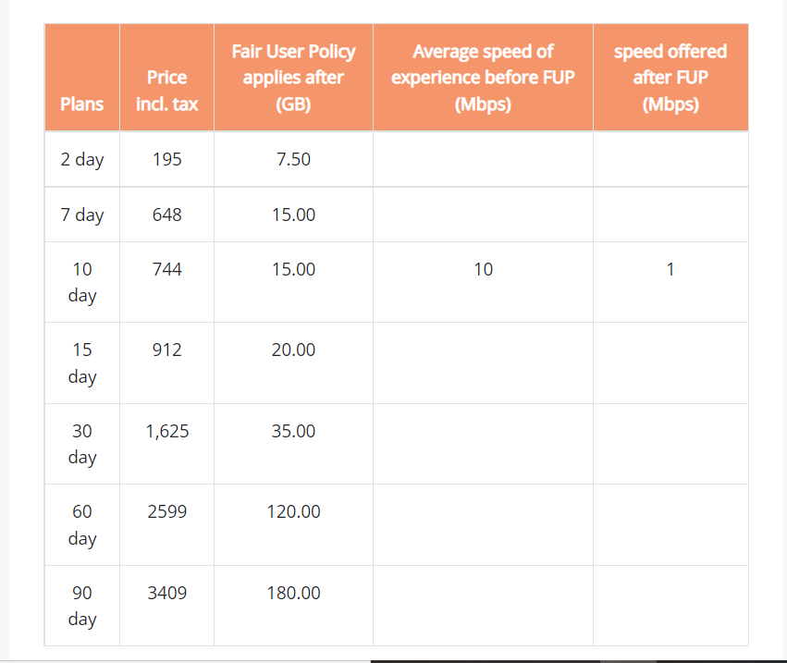Click the price 195 cell
Image resolution: width=787 pixels, height=663 pixels.
(x=166, y=159)
